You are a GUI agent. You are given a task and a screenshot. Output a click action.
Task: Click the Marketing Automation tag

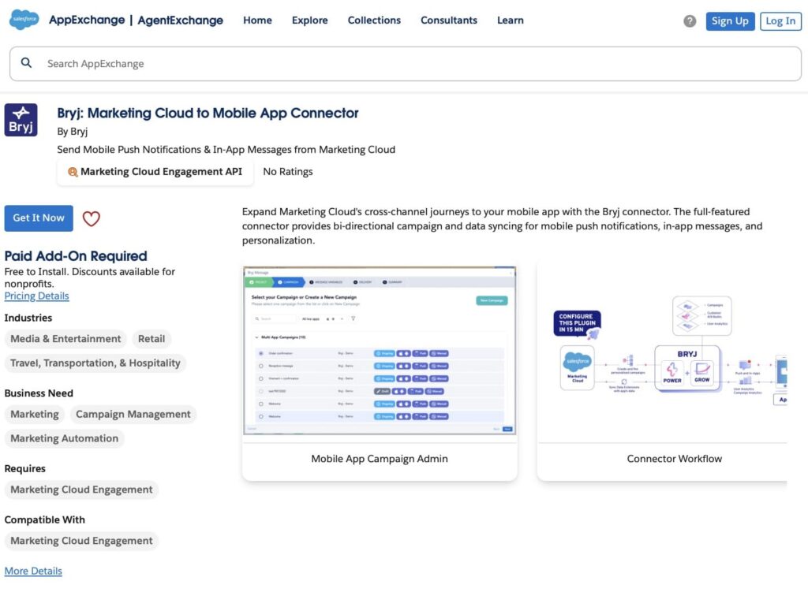tap(65, 438)
